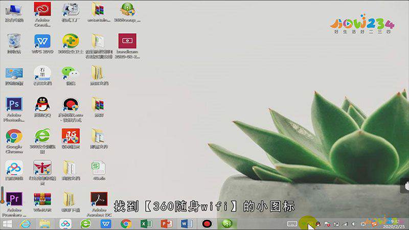Select the bandicam 2020-02 video file

click(x=127, y=46)
